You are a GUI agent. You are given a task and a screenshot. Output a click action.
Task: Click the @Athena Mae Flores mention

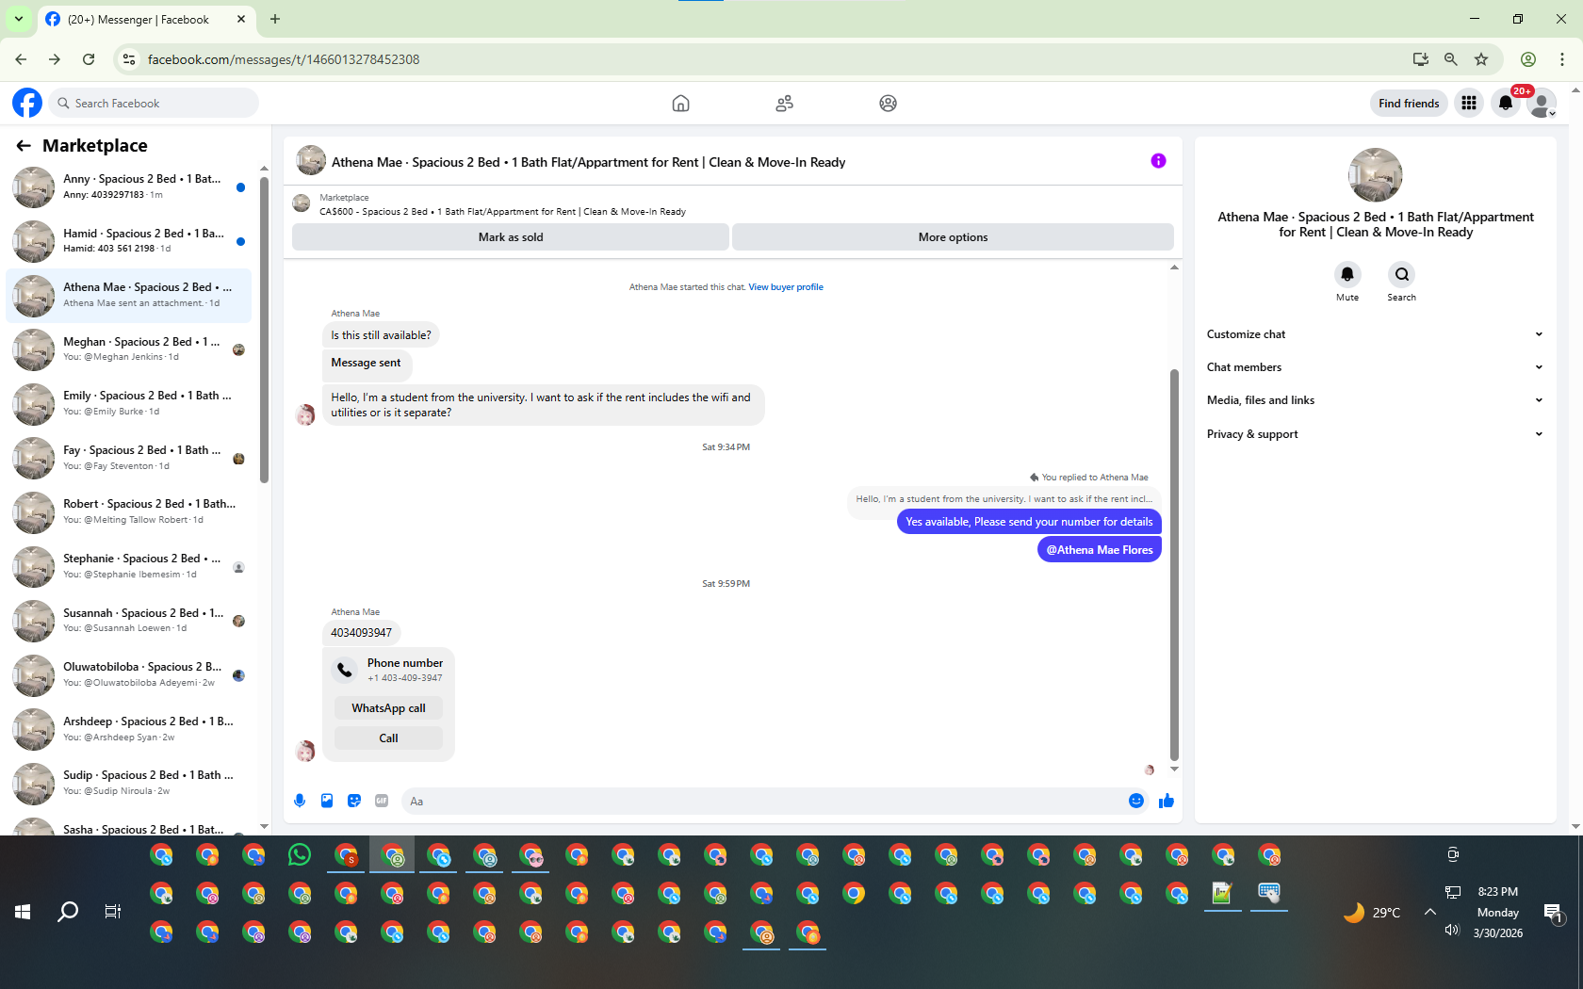tap(1100, 550)
